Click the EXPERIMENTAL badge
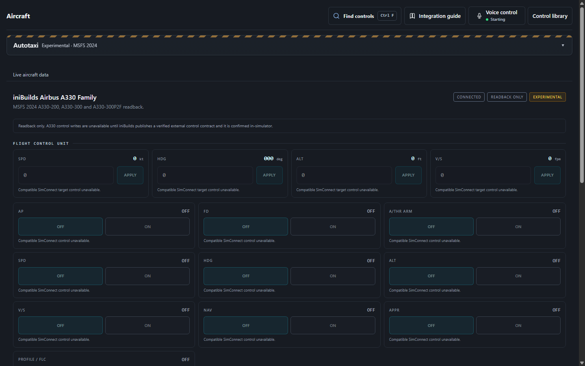The image size is (585, 366). tap(548, 97)
